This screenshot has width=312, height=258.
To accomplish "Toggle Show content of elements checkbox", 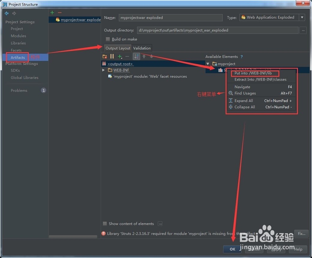I will coord(105,224).
